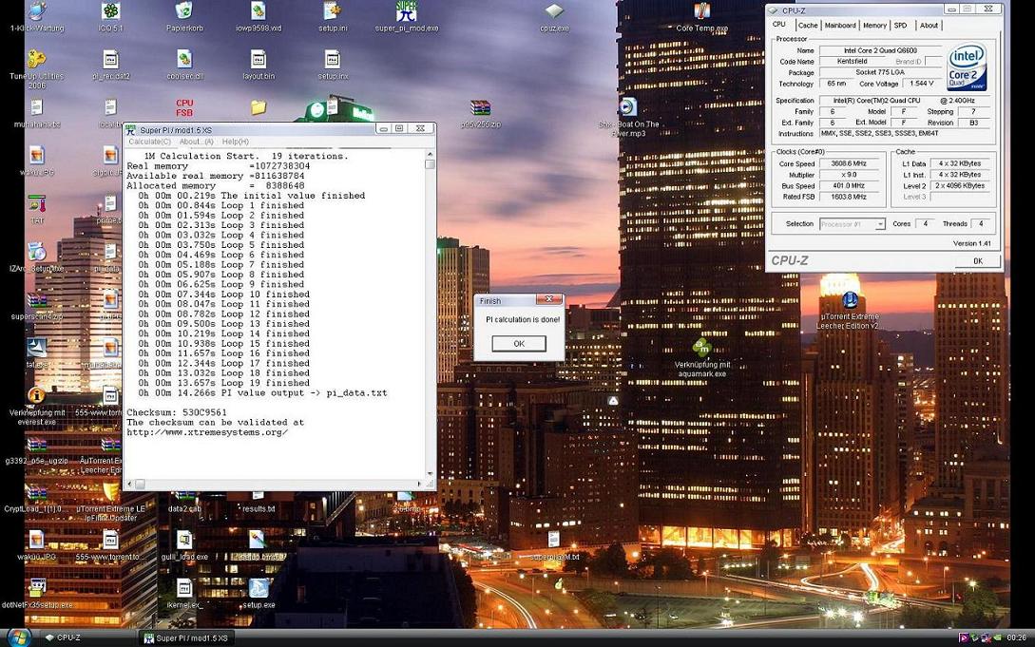Viewport: 1035px width, 647px height.
Task: Select the iowp9598.xxd file icon
Action: (259, 17)
